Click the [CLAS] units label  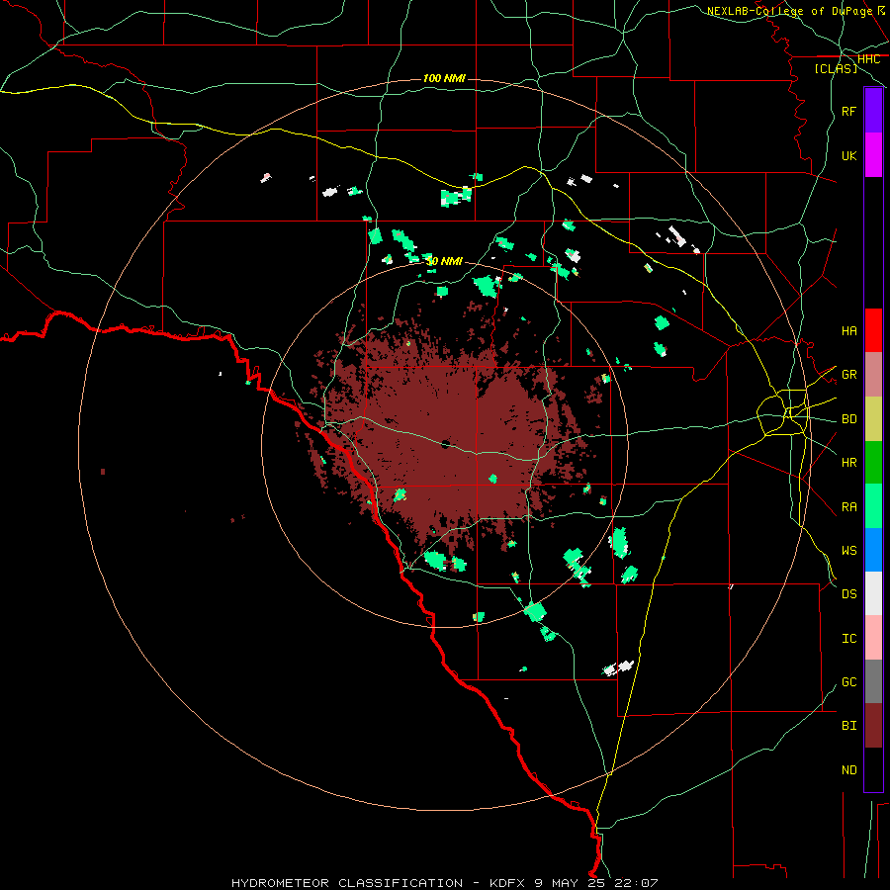point(836,68)
